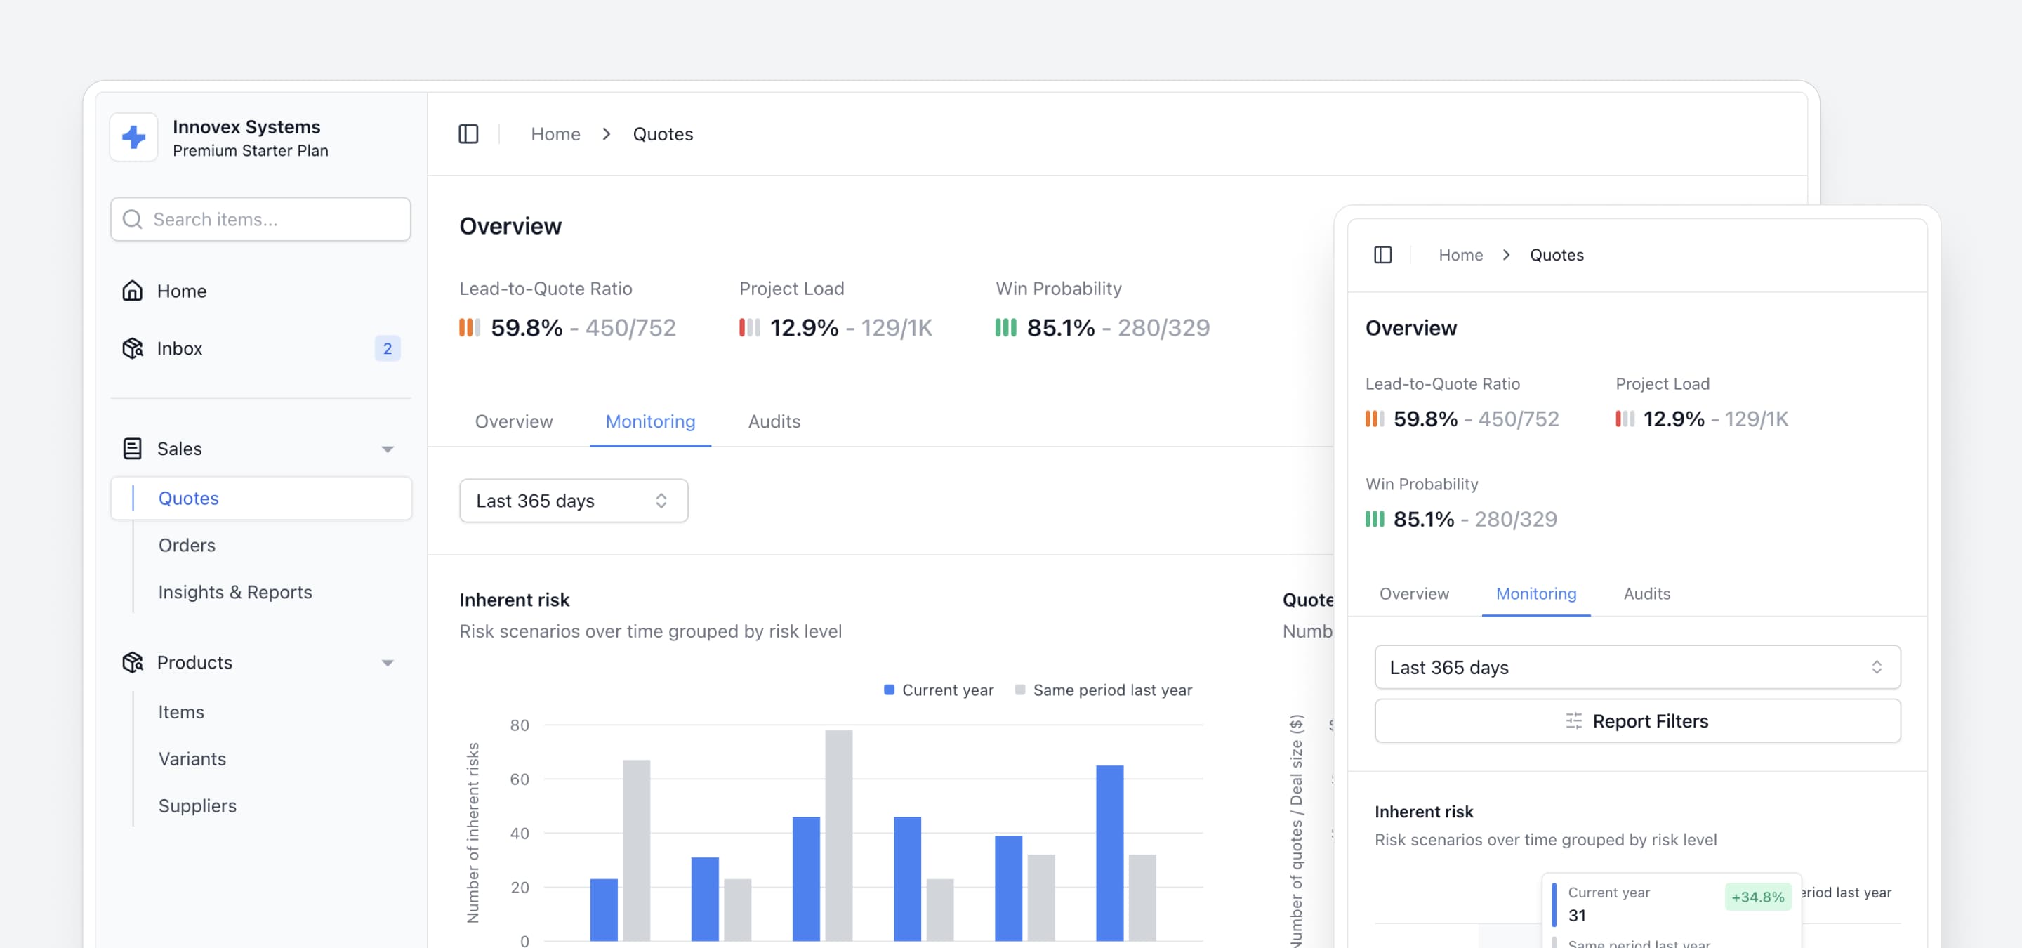Open Inbox using its package icon
This screenshot has width=2022, height=948.
(133, 348)
